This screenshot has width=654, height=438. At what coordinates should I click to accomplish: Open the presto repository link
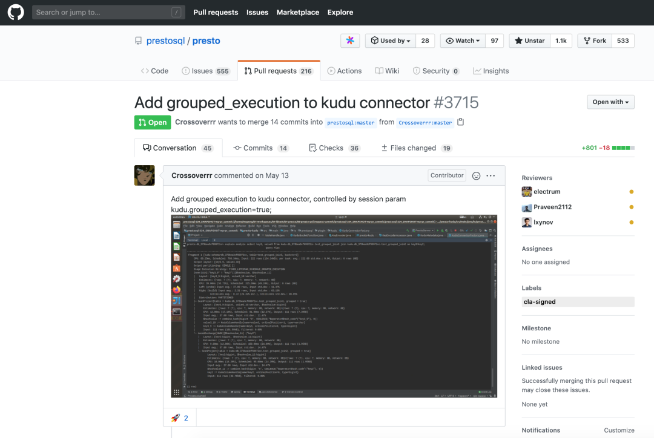(x=206, y=41)
